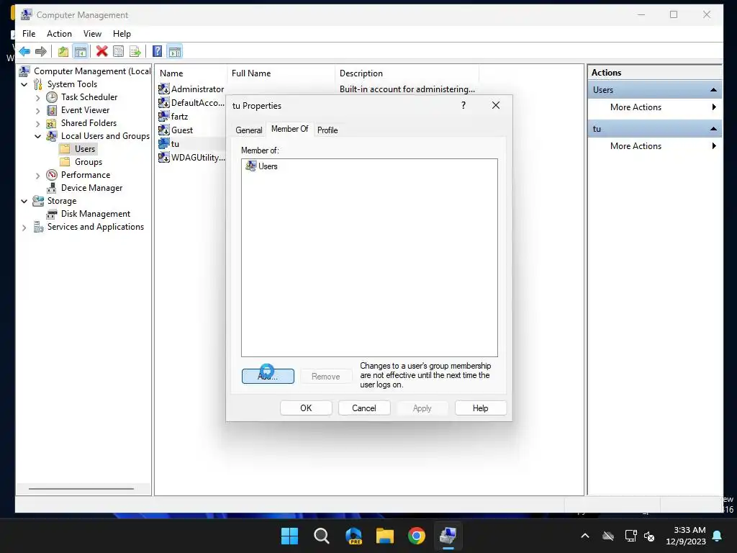Open More Actions under Users
Viewport: 737px width, 553px height.
pos(655,107)
